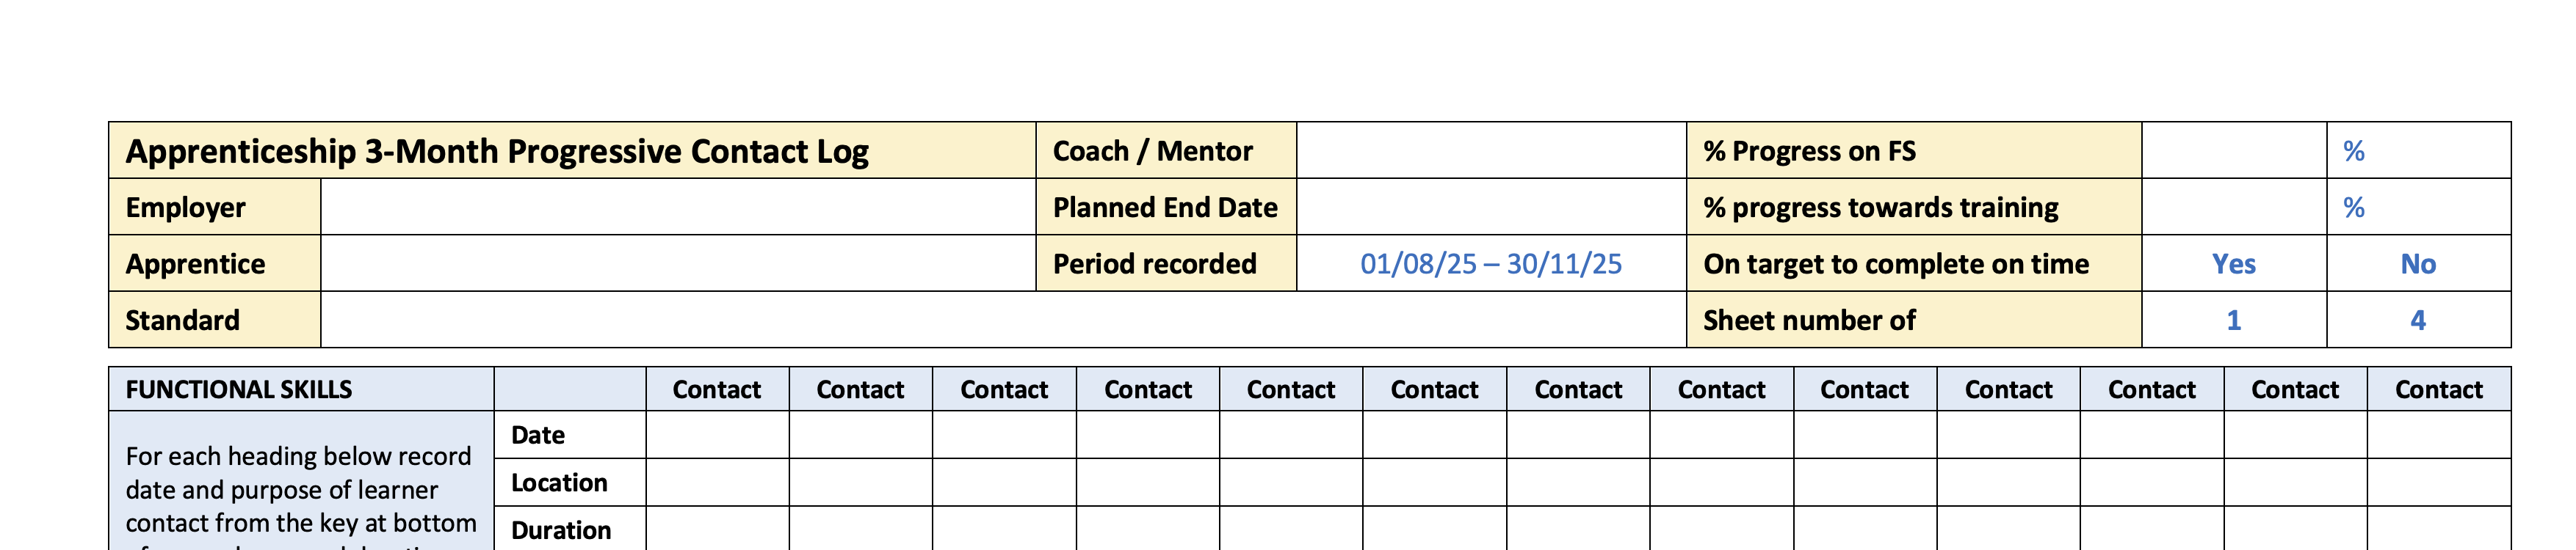Click the empty Employer name field

677,208
